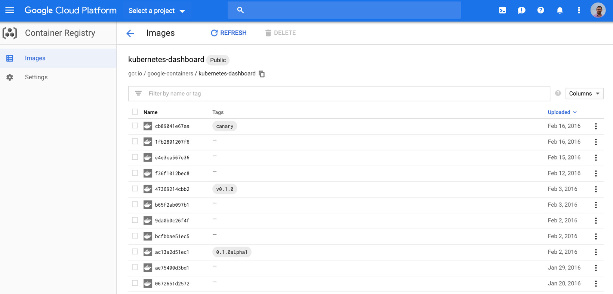The height and width of the screenshot is (294, 613).
Task: Open actions menu for ac13a2d51ec1
Action: [x=596, y=252]
